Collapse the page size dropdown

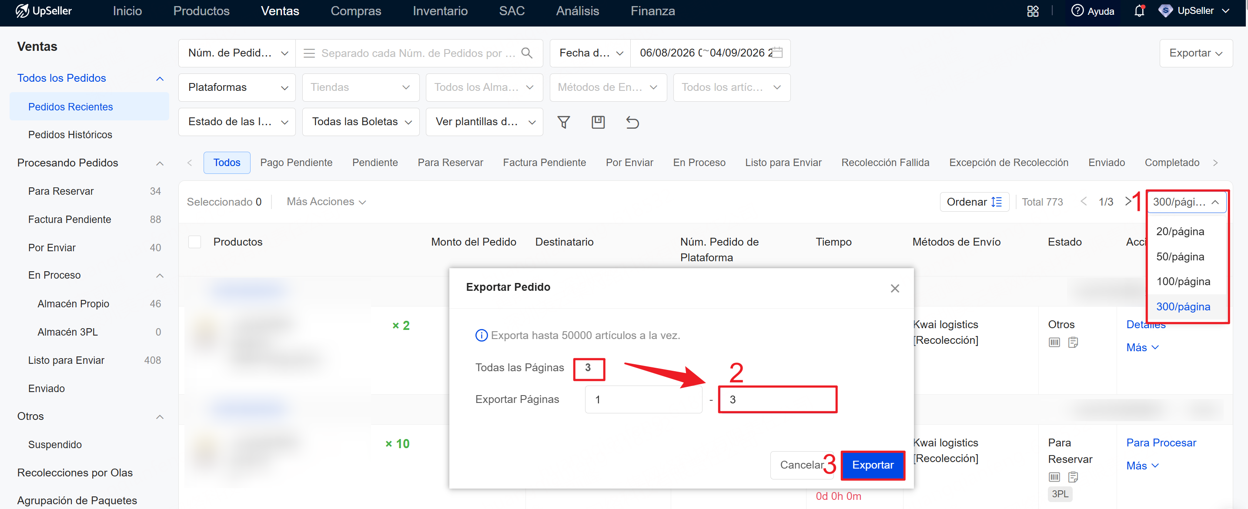(1186, 201)
